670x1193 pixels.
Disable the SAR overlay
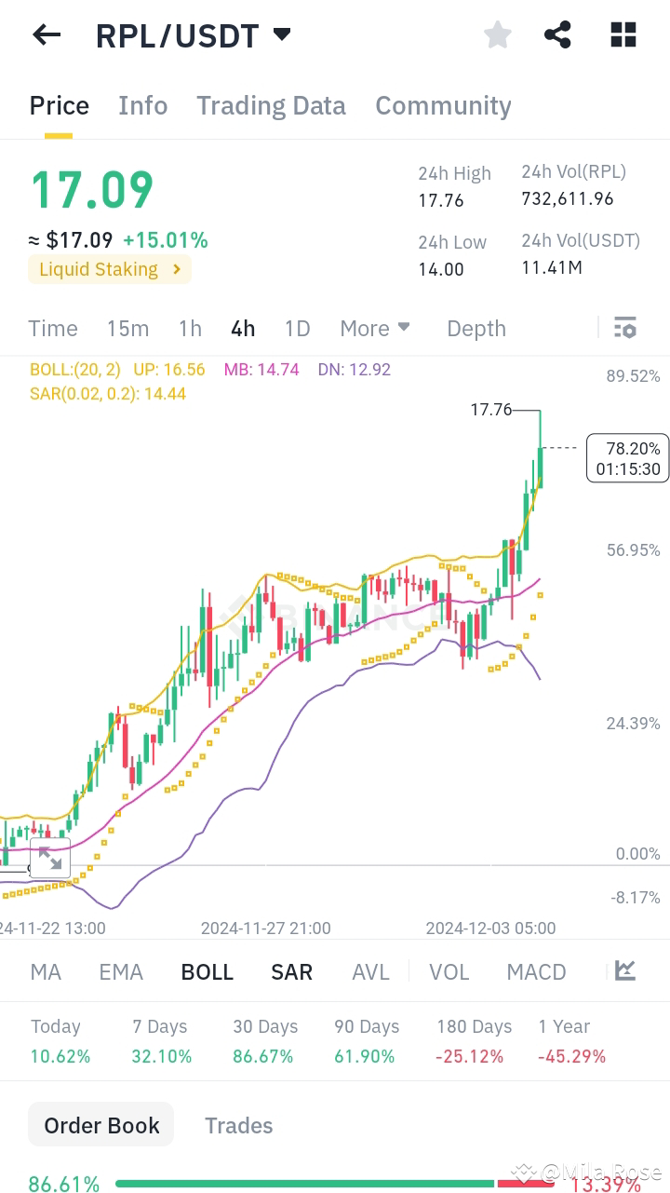point(291,971)
